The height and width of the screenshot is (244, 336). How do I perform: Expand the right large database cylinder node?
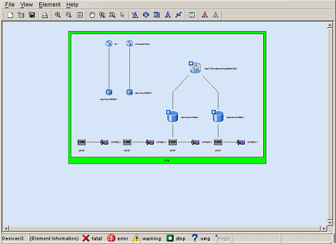coord(213,112)
